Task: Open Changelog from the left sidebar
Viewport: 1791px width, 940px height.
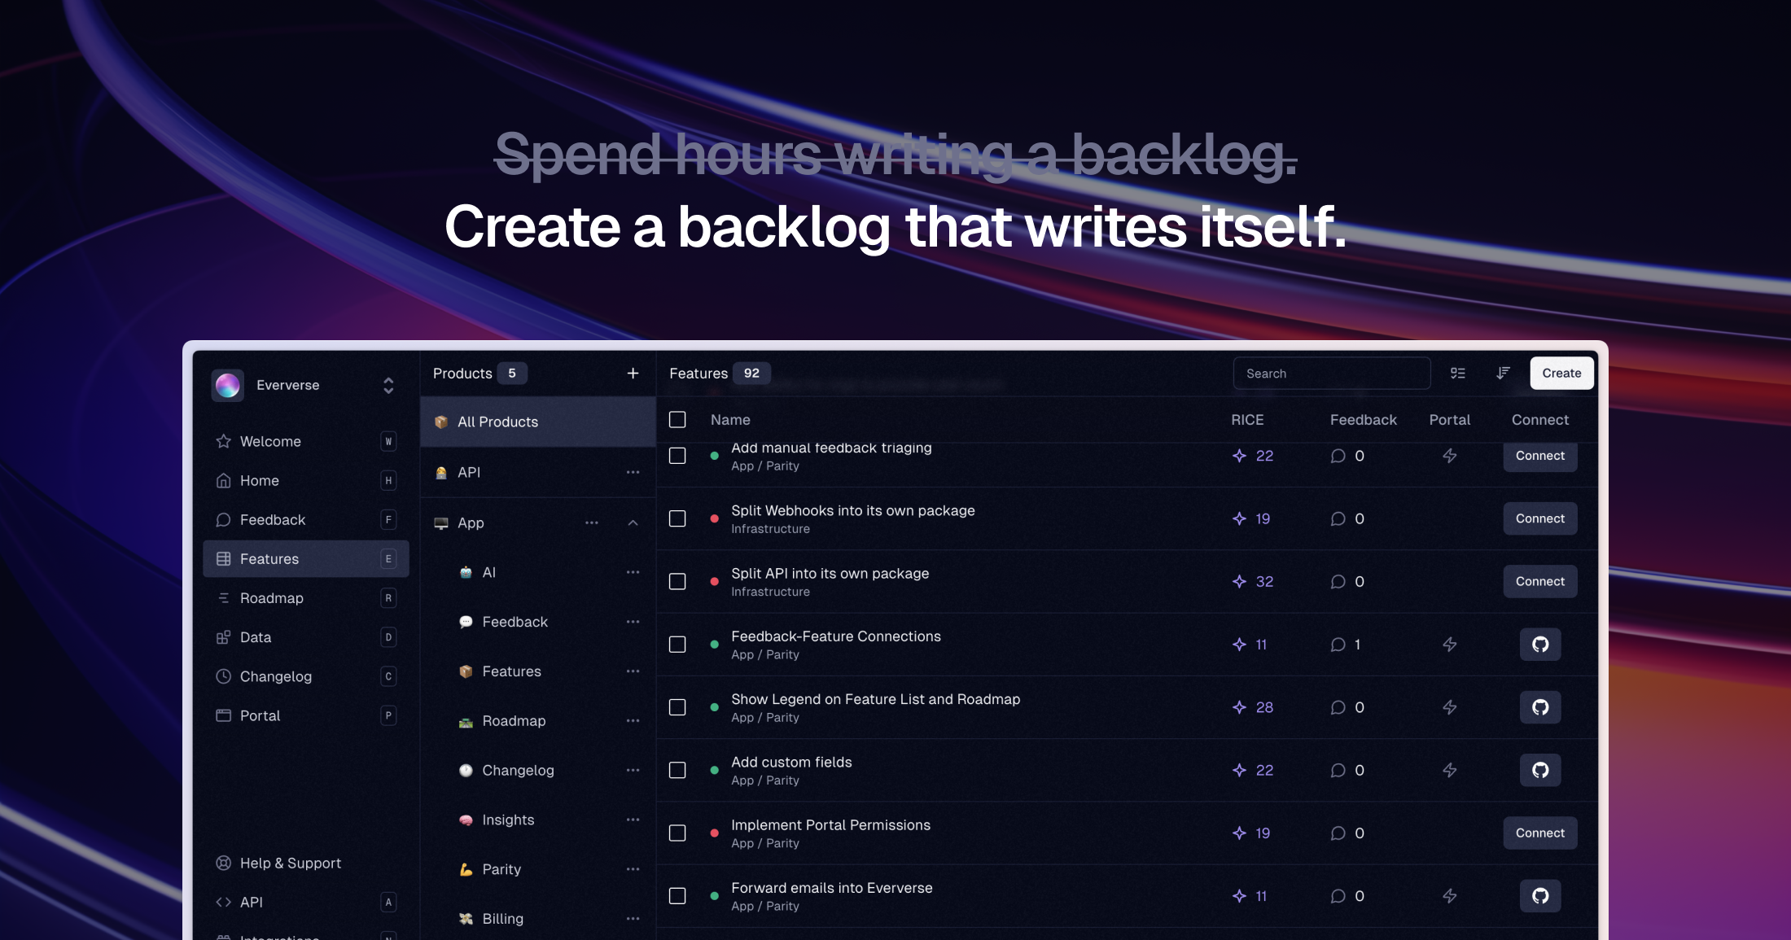Action: 275,676
